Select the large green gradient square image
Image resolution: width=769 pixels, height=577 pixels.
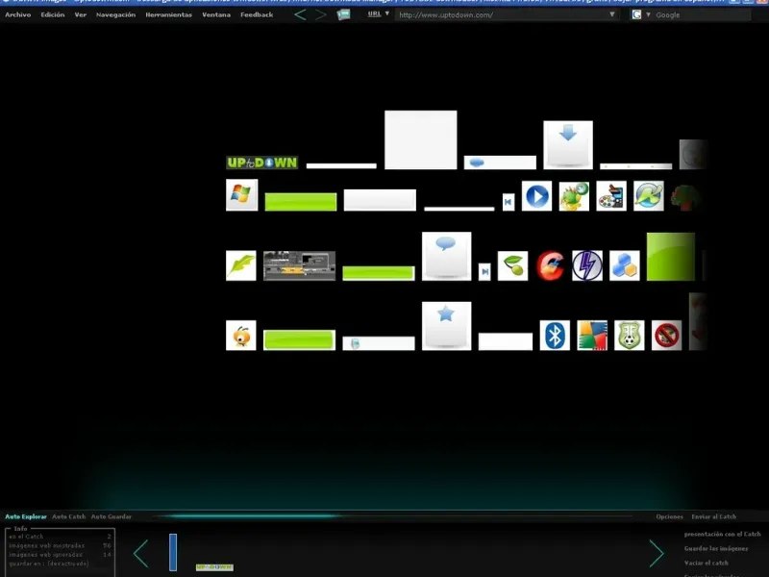point(671,257)
